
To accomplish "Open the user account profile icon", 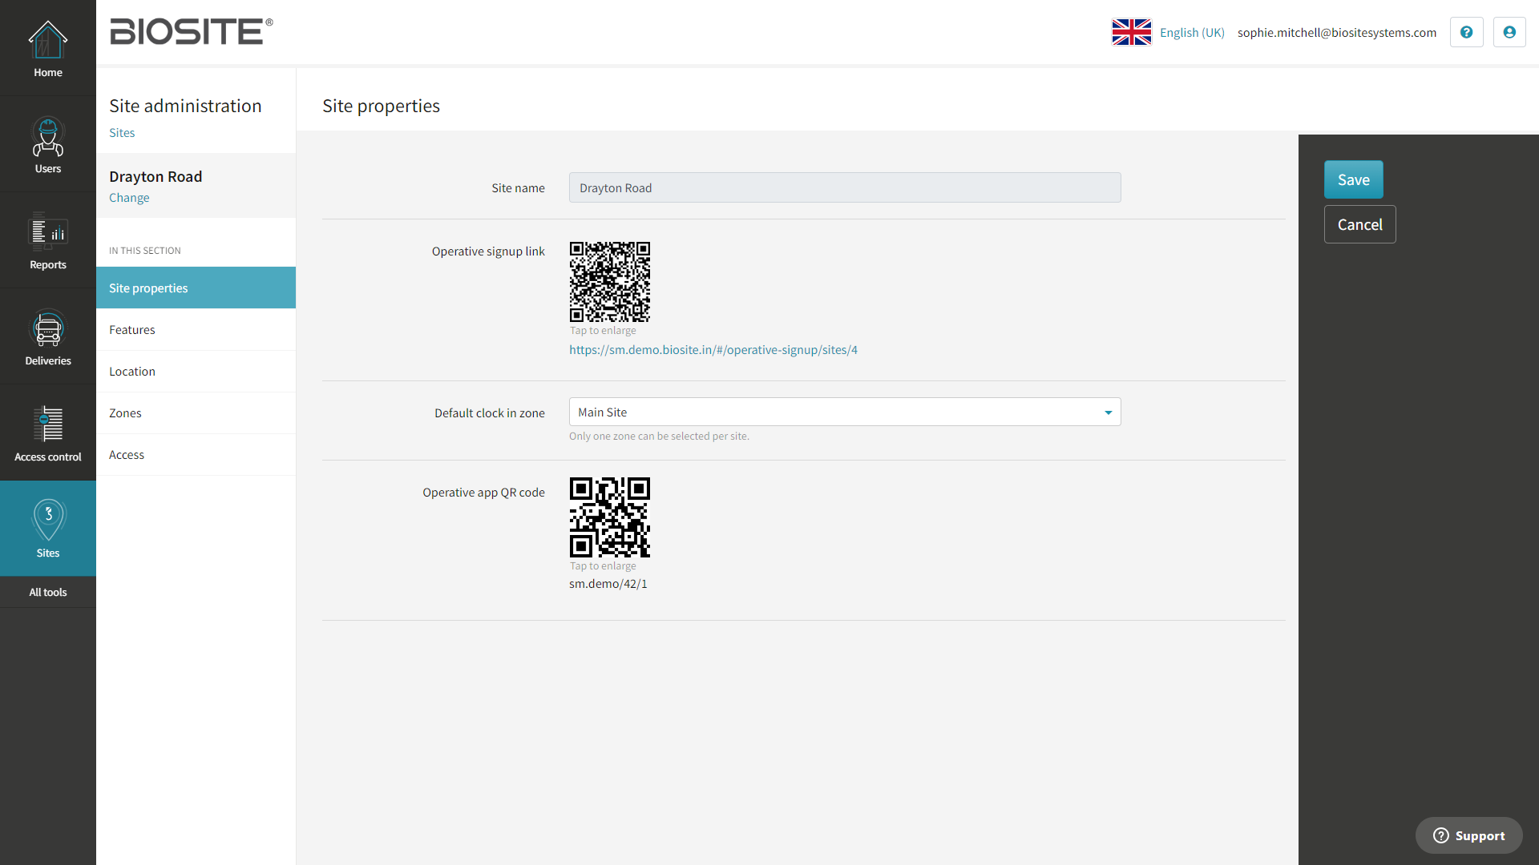I will tap(1509, 32).
